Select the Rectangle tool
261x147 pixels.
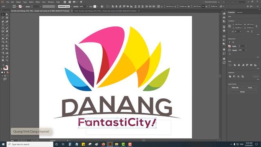coord(3,28)
